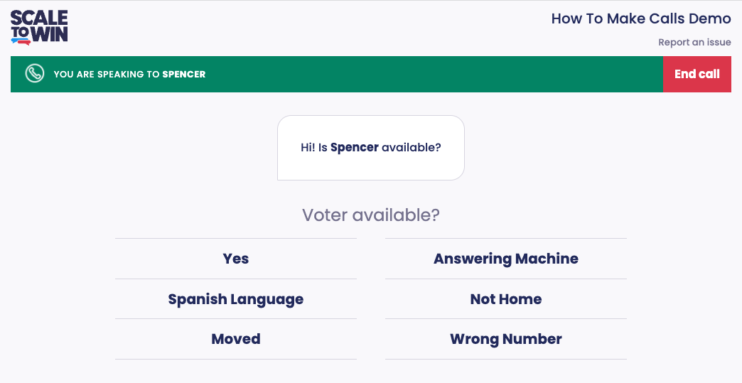Click the Voter available? question heading
This screenshot has height=383, width=742.
tap(370, 215)
